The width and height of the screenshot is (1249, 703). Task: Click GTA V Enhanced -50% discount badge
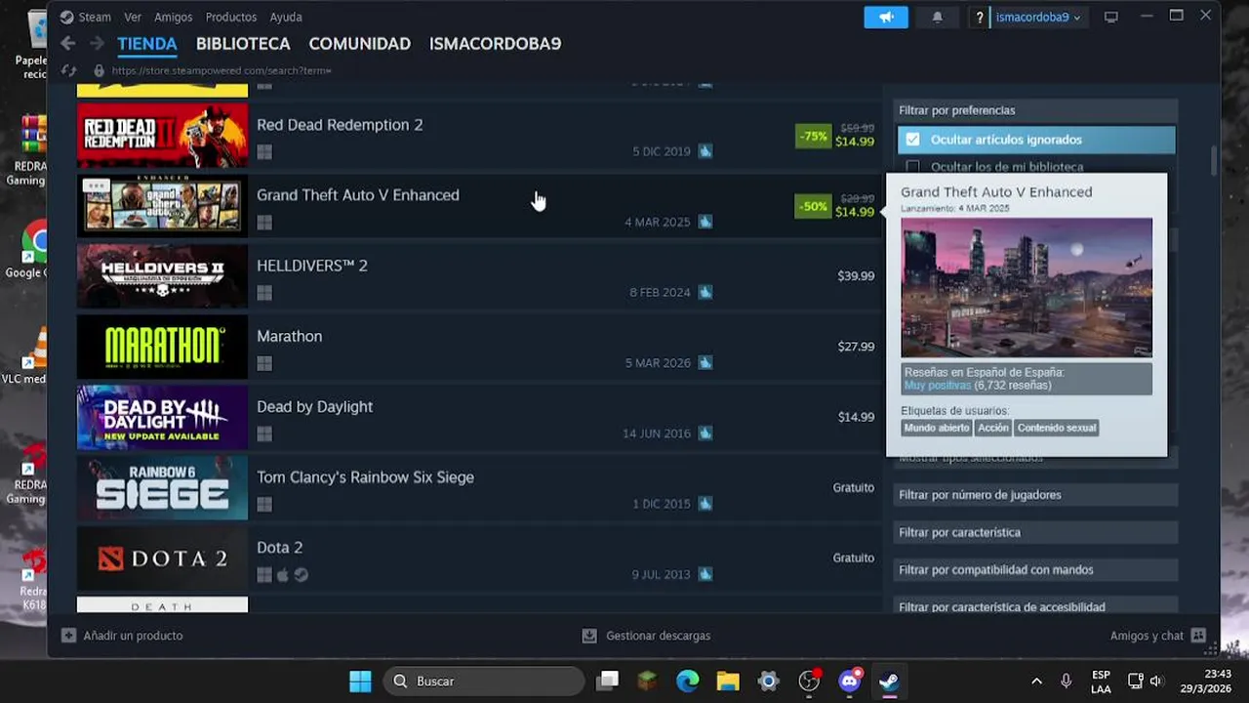pos(813,206)
